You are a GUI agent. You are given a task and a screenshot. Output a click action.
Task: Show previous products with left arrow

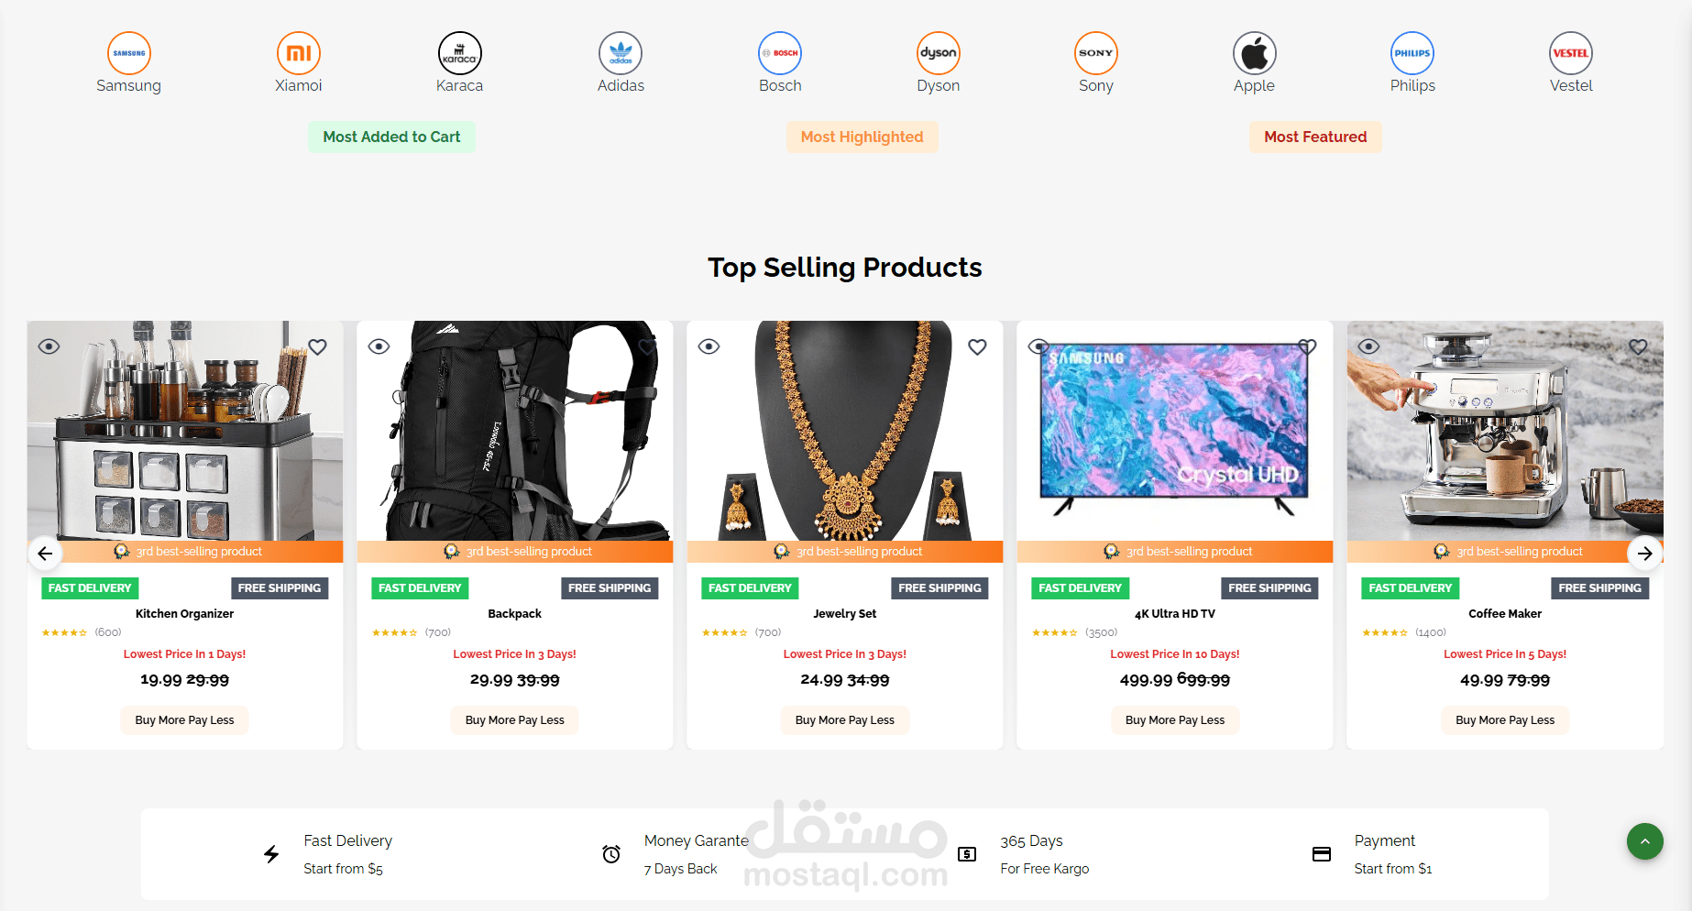(x=45, y=554)
